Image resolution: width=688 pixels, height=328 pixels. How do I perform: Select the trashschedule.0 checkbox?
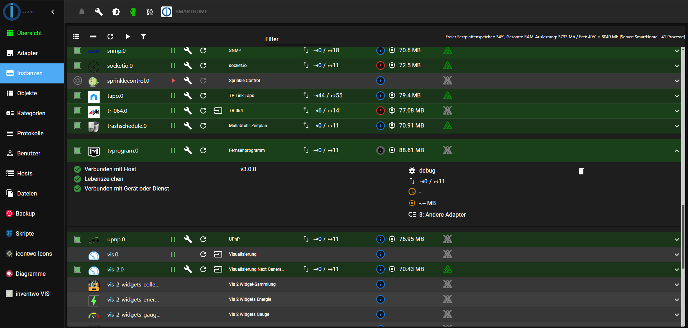point(78,126)
